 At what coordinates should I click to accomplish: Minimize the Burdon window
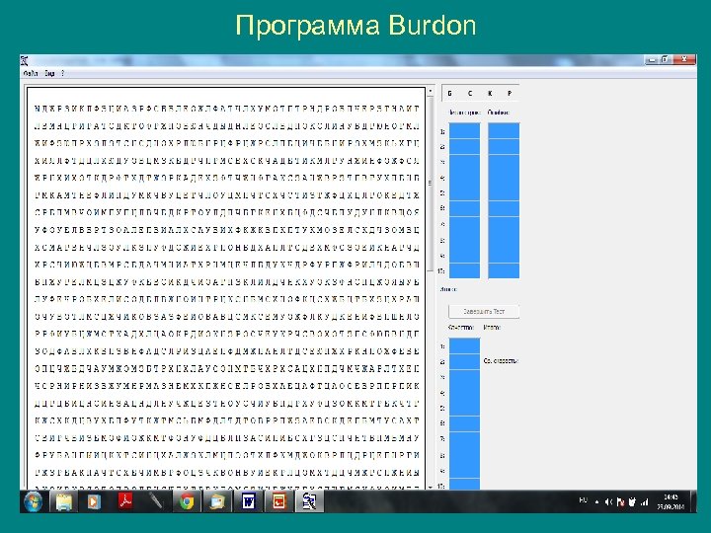(652, 60)
